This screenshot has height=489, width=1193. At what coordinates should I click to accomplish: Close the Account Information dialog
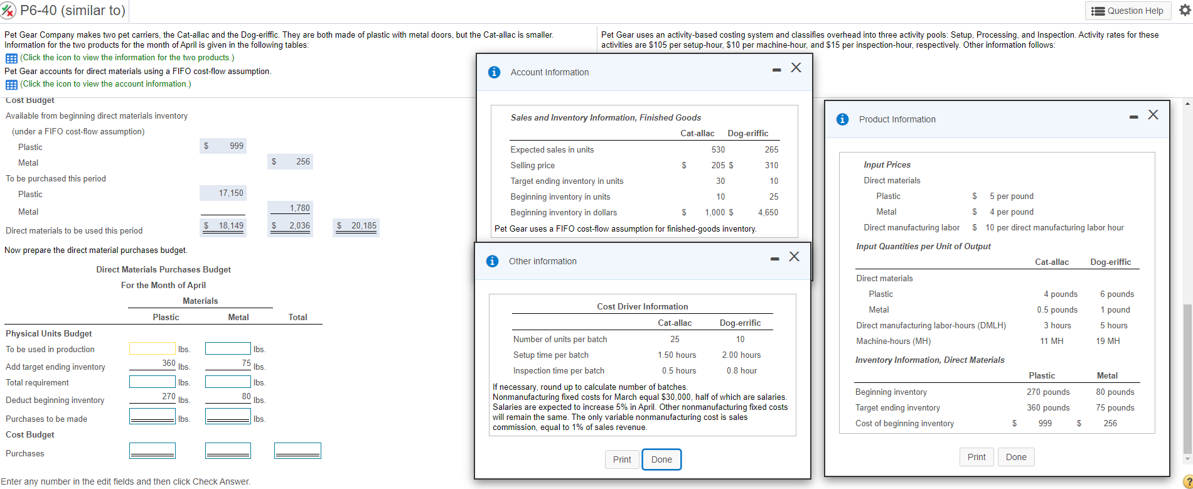[x=796, y=68]
